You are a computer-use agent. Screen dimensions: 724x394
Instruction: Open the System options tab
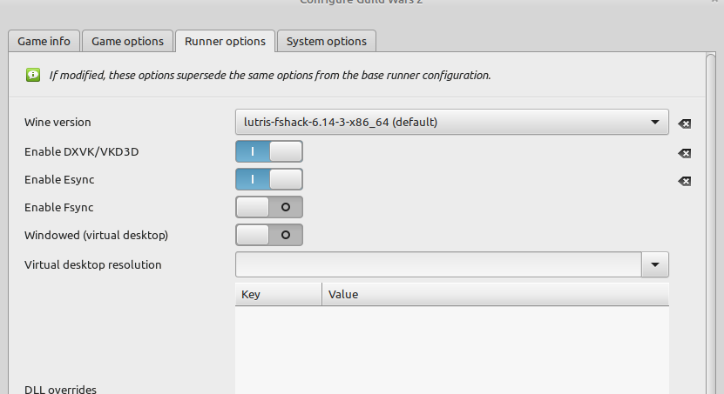(327, 41)
